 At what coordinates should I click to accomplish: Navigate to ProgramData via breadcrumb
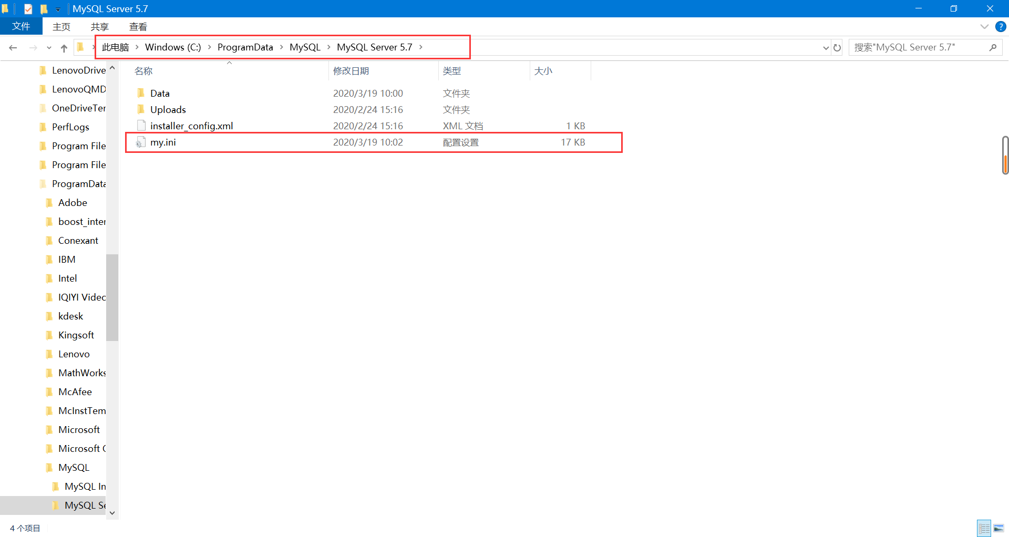[x=245, y=47]
